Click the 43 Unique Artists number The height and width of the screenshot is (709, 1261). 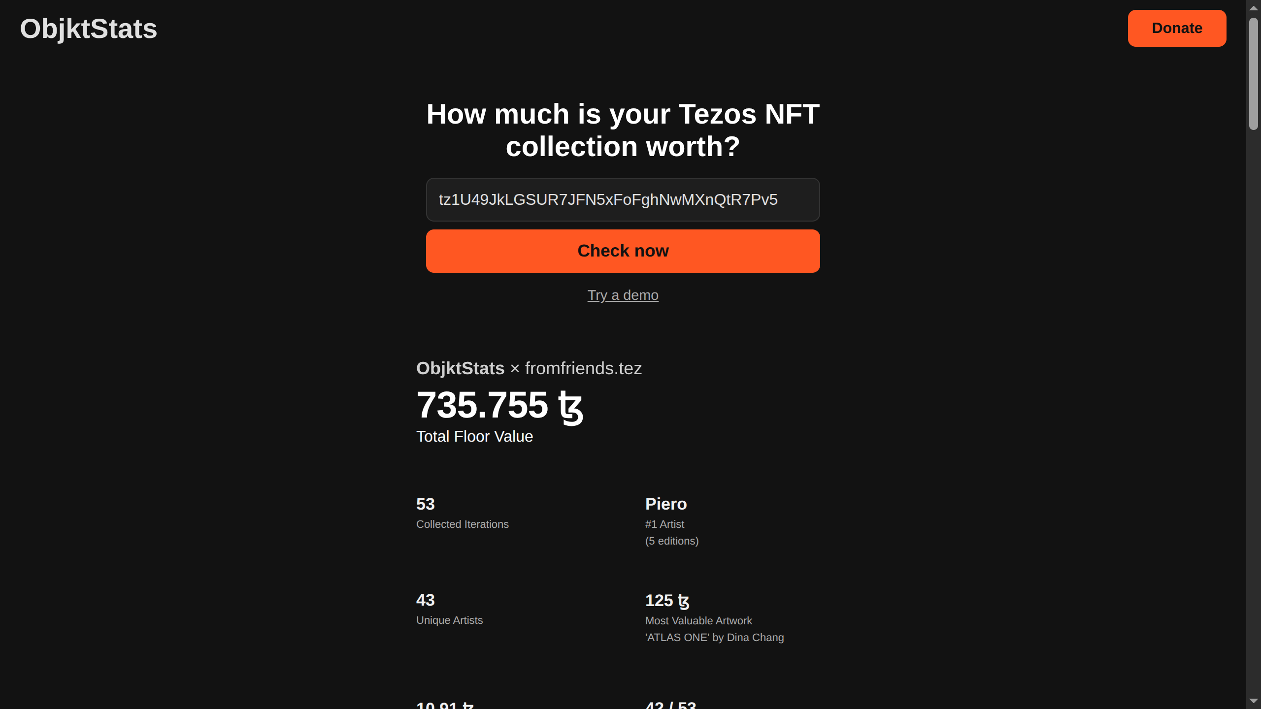coord(426,600)
